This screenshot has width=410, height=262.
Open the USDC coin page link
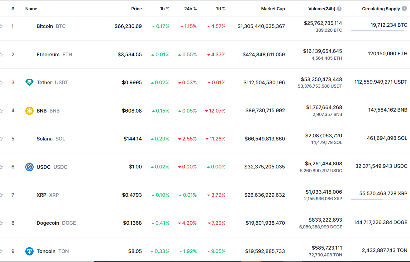52,167
